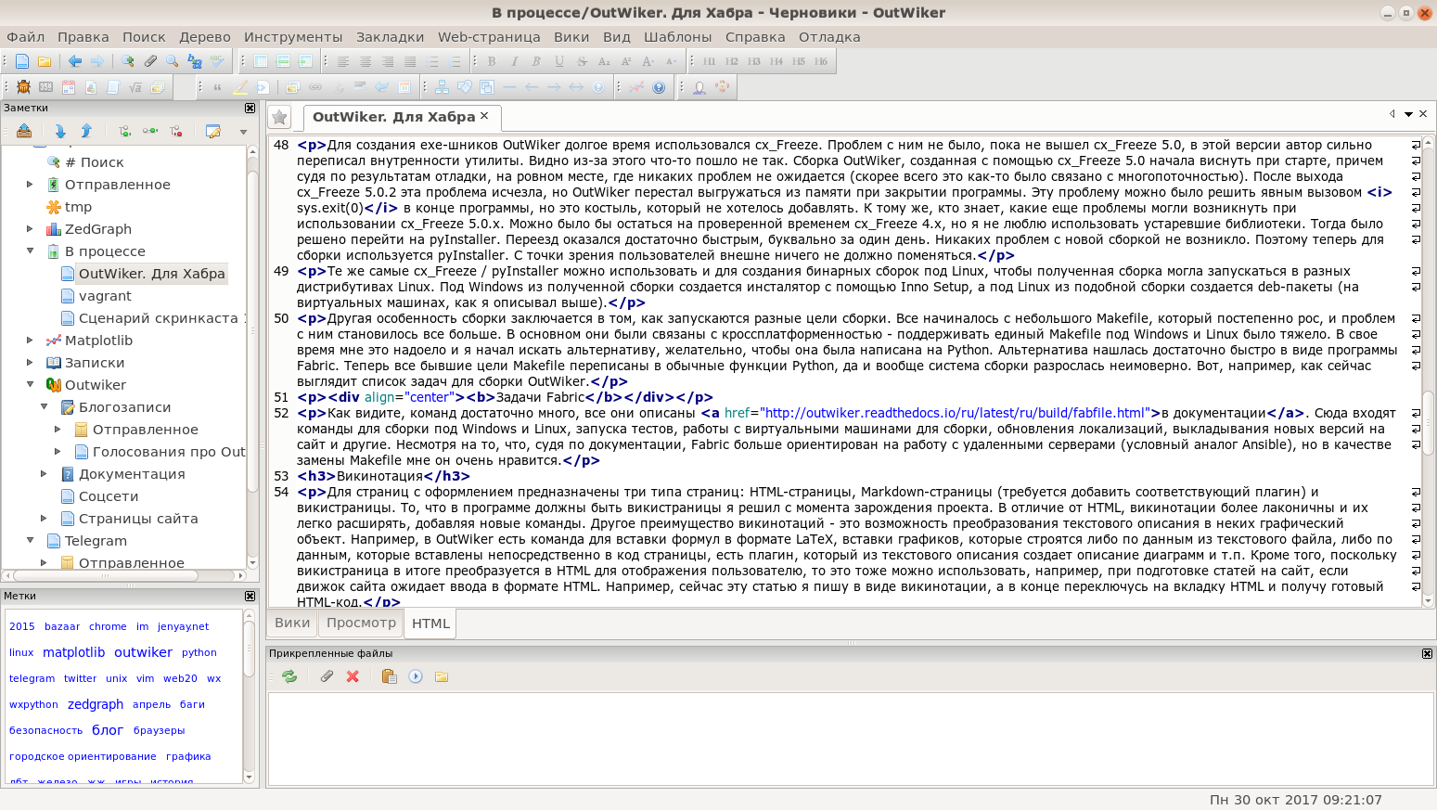The width and height of the screenshot is (1437, 810).
Task: Expand the Записки tree node
Action: tap(30, 363)
